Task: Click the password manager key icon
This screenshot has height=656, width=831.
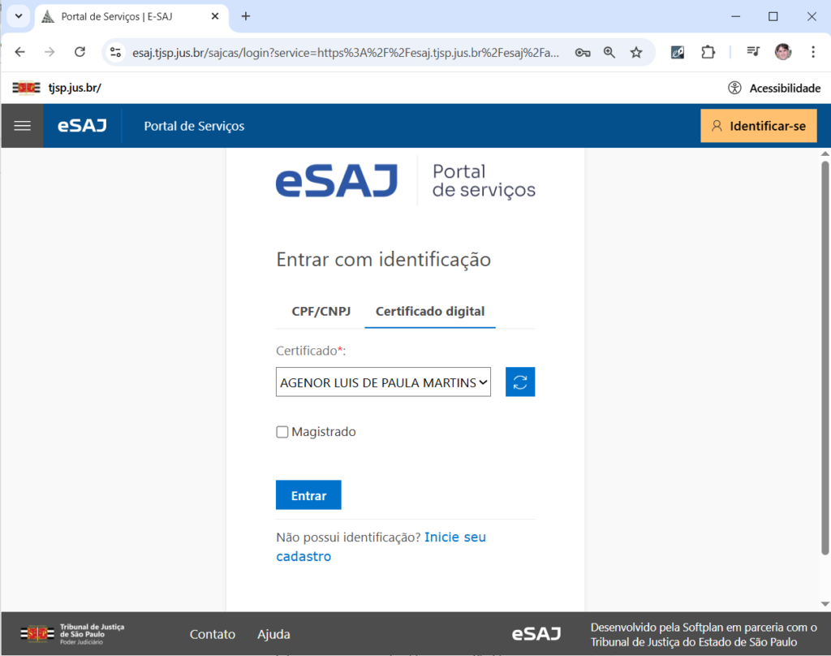Action: [x=582, y=52]
